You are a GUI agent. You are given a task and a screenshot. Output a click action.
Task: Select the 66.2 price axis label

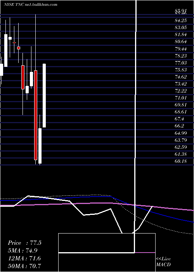coord(179,126)
